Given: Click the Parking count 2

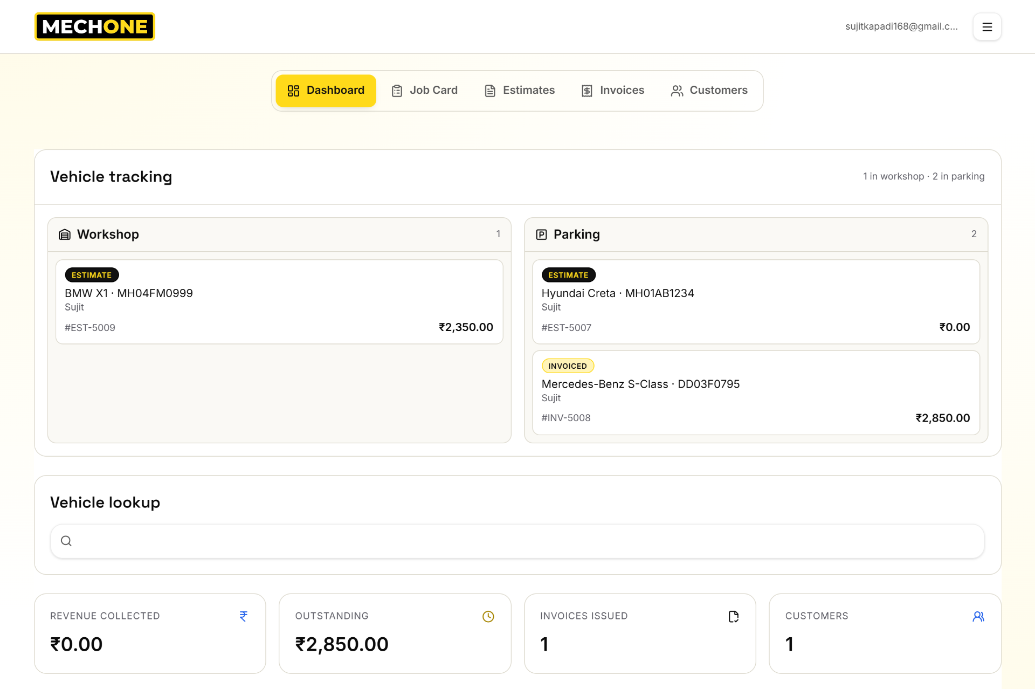Looking at the screenshot, I should pyautogui.click(x=974, y=234).
